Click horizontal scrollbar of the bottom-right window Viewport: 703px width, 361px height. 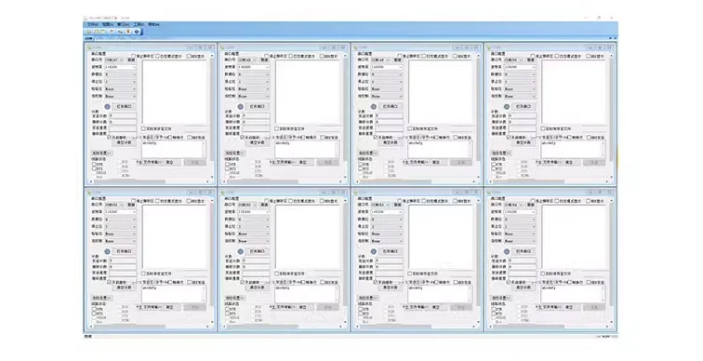pyautogui.click(x=549, y=327)
